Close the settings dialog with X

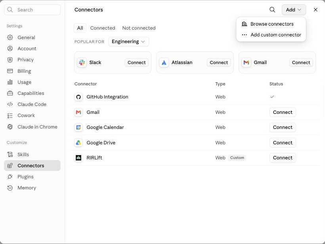coord(315,10)
